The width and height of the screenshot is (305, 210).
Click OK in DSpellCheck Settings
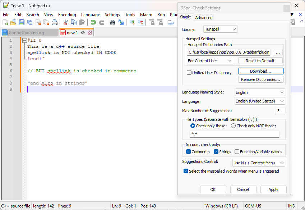pyautogui.click(x=213, y=190)
